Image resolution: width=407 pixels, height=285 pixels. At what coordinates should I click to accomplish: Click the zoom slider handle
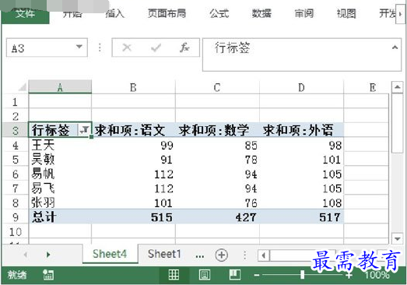click(x=302, y=275)
